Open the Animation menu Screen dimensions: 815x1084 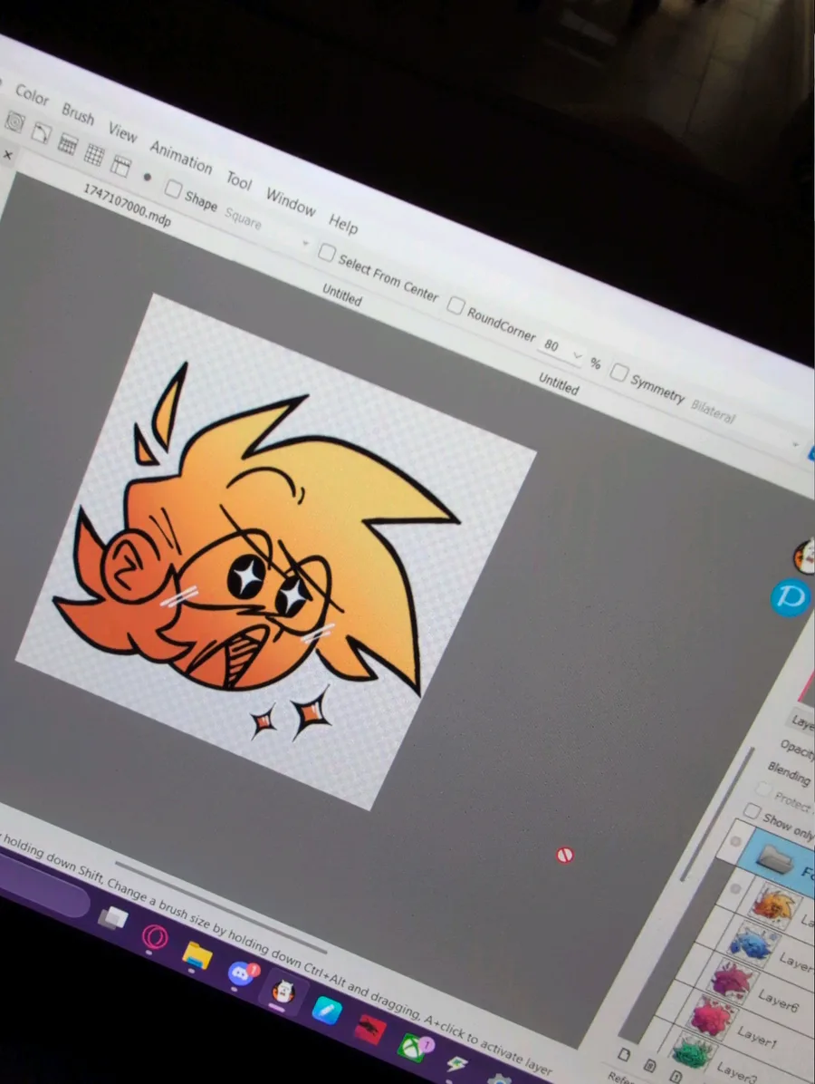[181, 156]
